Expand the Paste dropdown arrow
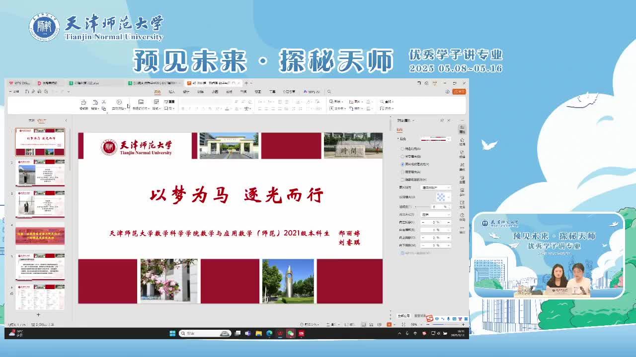The image size is (636, 357). point(98,109)
